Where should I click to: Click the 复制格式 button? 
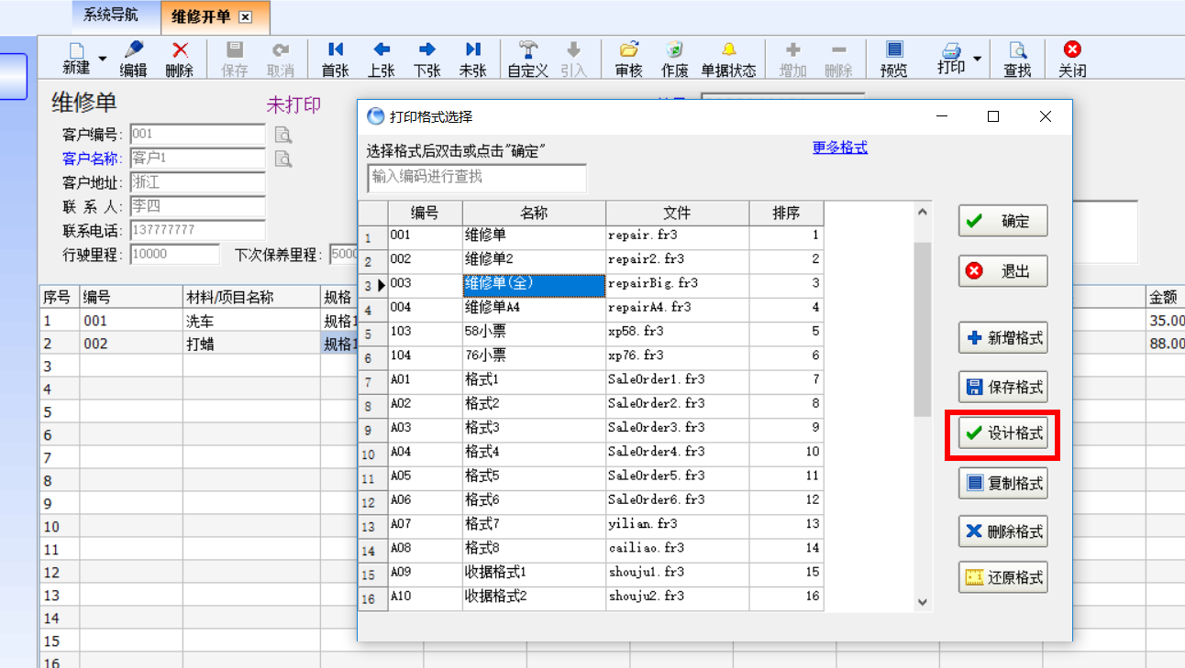pyautogui.click(x=1002, y=483)
